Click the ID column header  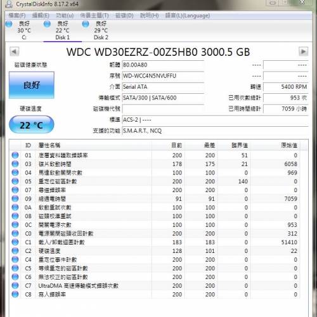click(x=28, y=145)
